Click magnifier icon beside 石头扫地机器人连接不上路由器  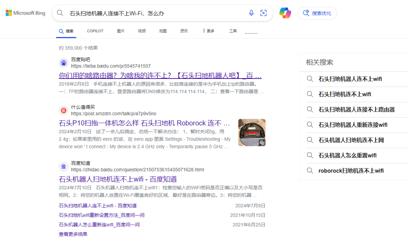tap(310, 109)
